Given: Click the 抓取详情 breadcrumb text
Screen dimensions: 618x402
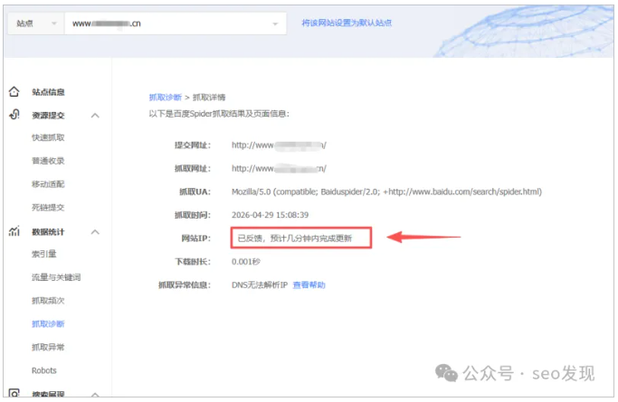Looking at the screenshot, I should pos(209,98).
